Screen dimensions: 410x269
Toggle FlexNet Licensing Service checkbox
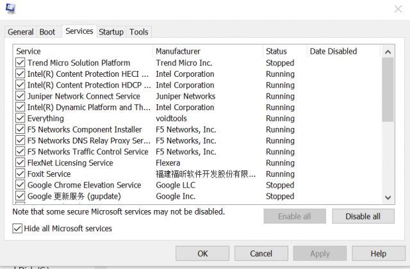[x=20, y=163]
